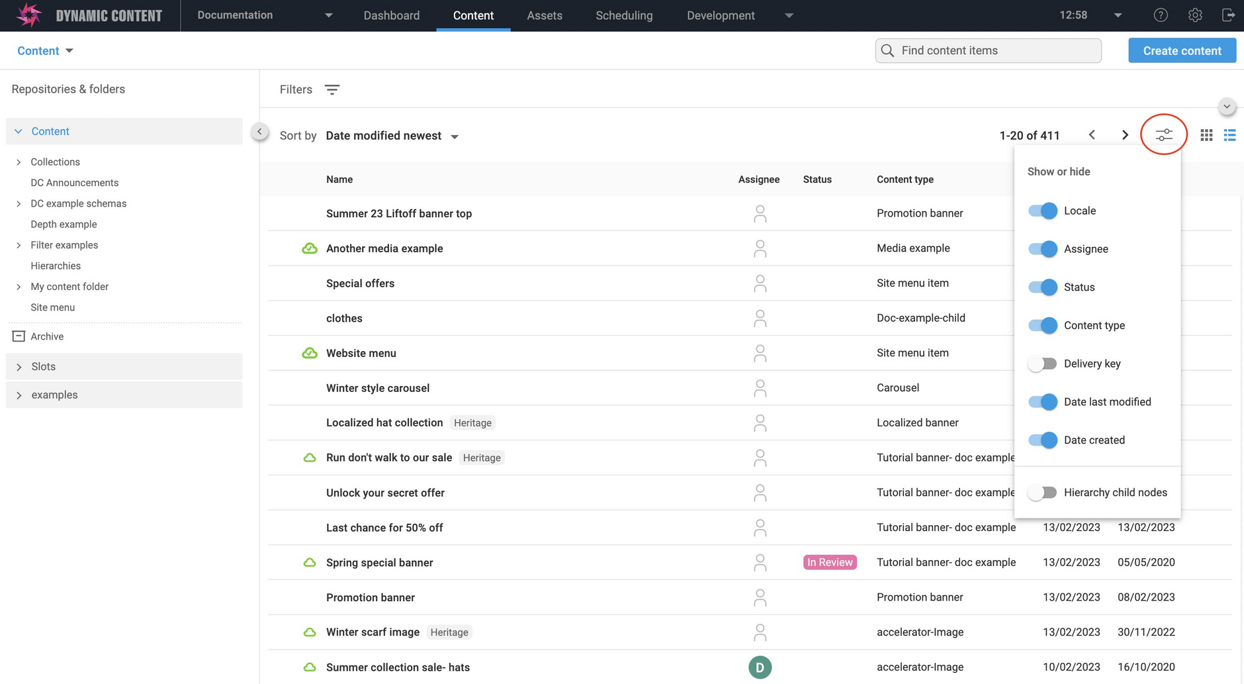Toggle the Locale column off

pyautogui.click(x=1042, y=211)
